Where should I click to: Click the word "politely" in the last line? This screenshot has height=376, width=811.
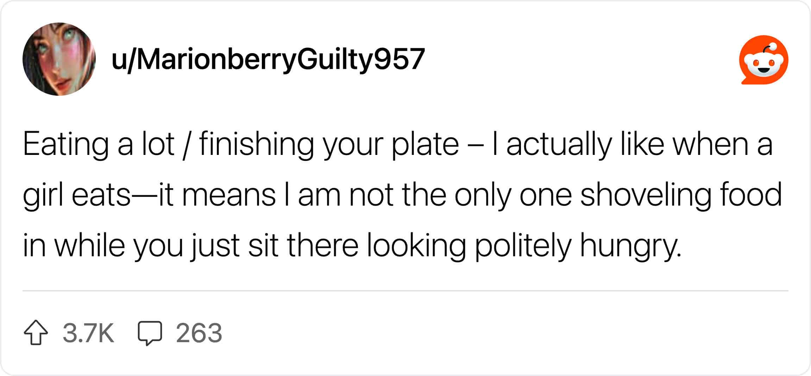click(x=523, y=245)
